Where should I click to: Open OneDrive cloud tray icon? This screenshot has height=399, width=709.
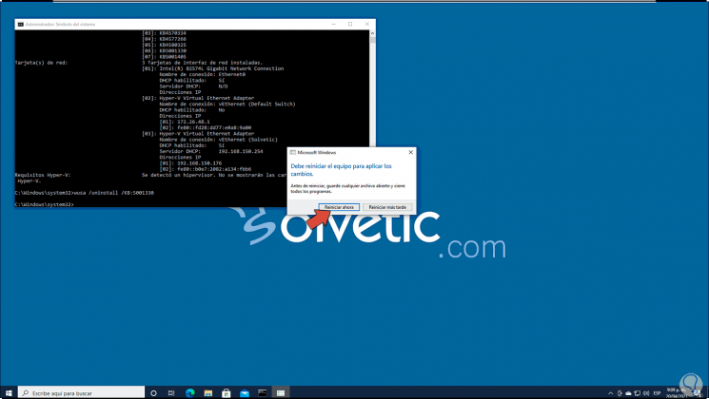click(628, 393)
